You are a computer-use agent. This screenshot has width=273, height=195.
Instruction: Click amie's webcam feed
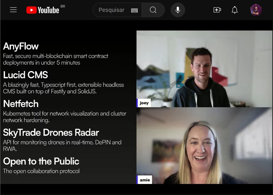[x=204, y=146]
